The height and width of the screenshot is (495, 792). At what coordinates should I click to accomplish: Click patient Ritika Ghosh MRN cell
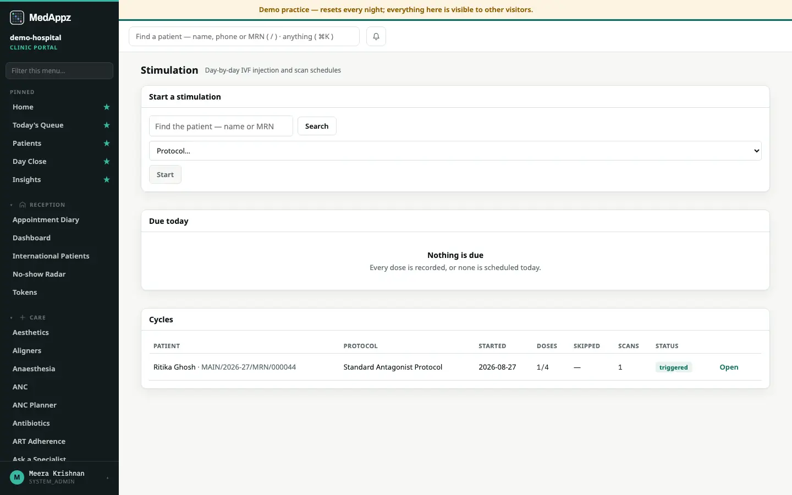tap(224, 367)
